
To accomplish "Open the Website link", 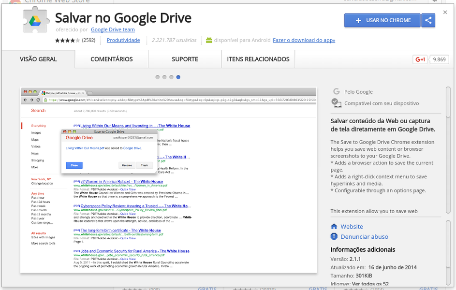I will (x=352, y=226).
